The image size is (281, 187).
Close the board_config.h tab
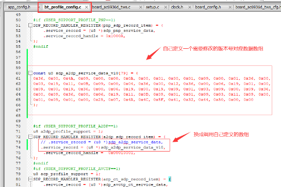[230, 7]
